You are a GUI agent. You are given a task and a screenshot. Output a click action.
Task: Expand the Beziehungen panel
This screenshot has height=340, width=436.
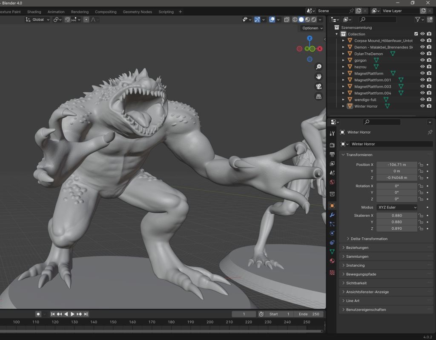point(357,248)
